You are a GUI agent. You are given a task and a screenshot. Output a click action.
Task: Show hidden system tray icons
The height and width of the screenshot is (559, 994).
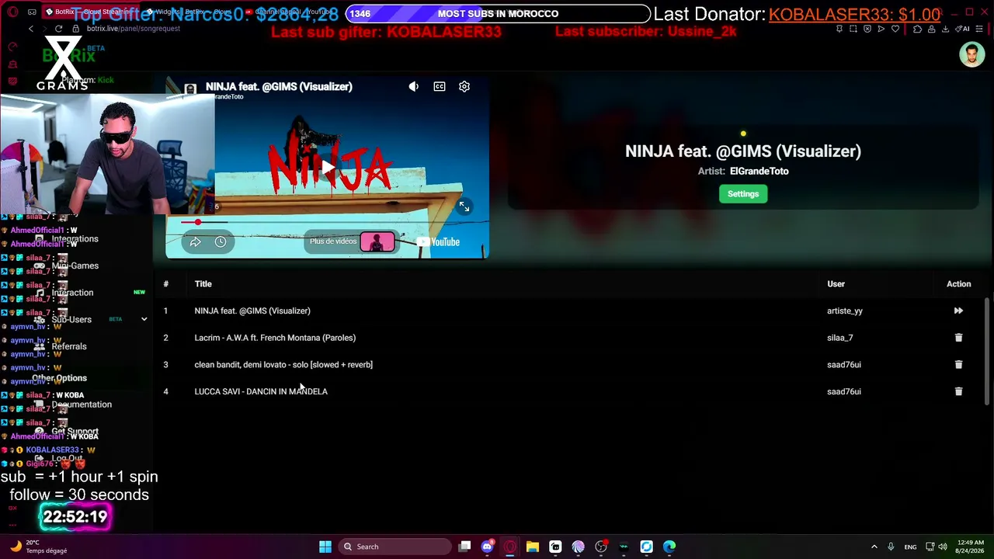click(x=874, y=547)
